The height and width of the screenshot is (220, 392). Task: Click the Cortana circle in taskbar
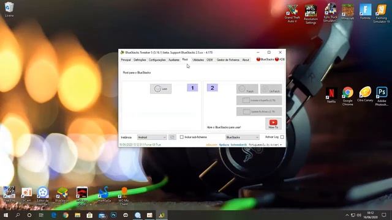29,215
